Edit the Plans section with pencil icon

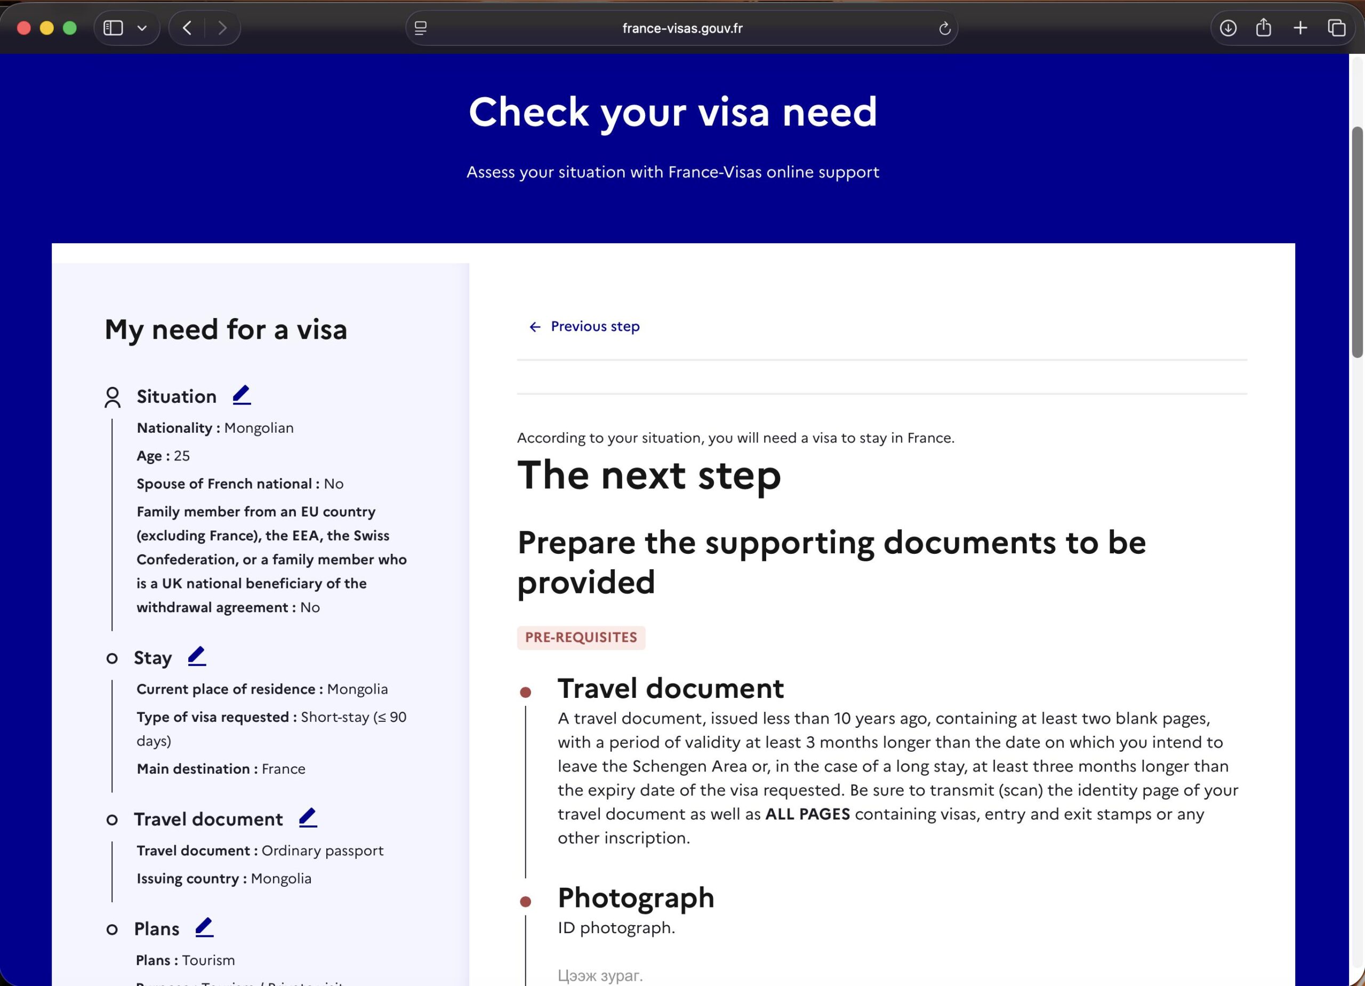coord(205,927)
